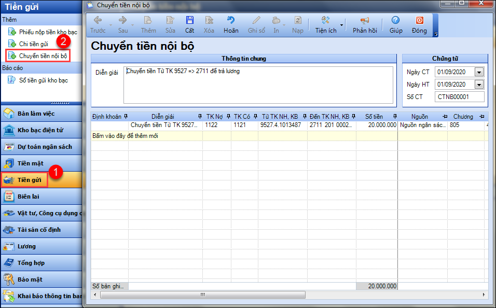
Task: Go to Tiền mặt module
Action: [42, 163]
